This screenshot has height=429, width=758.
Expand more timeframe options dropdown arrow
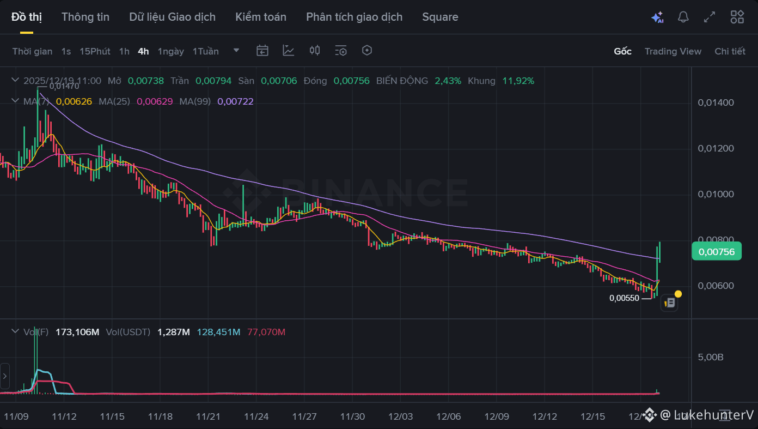click(236, 51)
